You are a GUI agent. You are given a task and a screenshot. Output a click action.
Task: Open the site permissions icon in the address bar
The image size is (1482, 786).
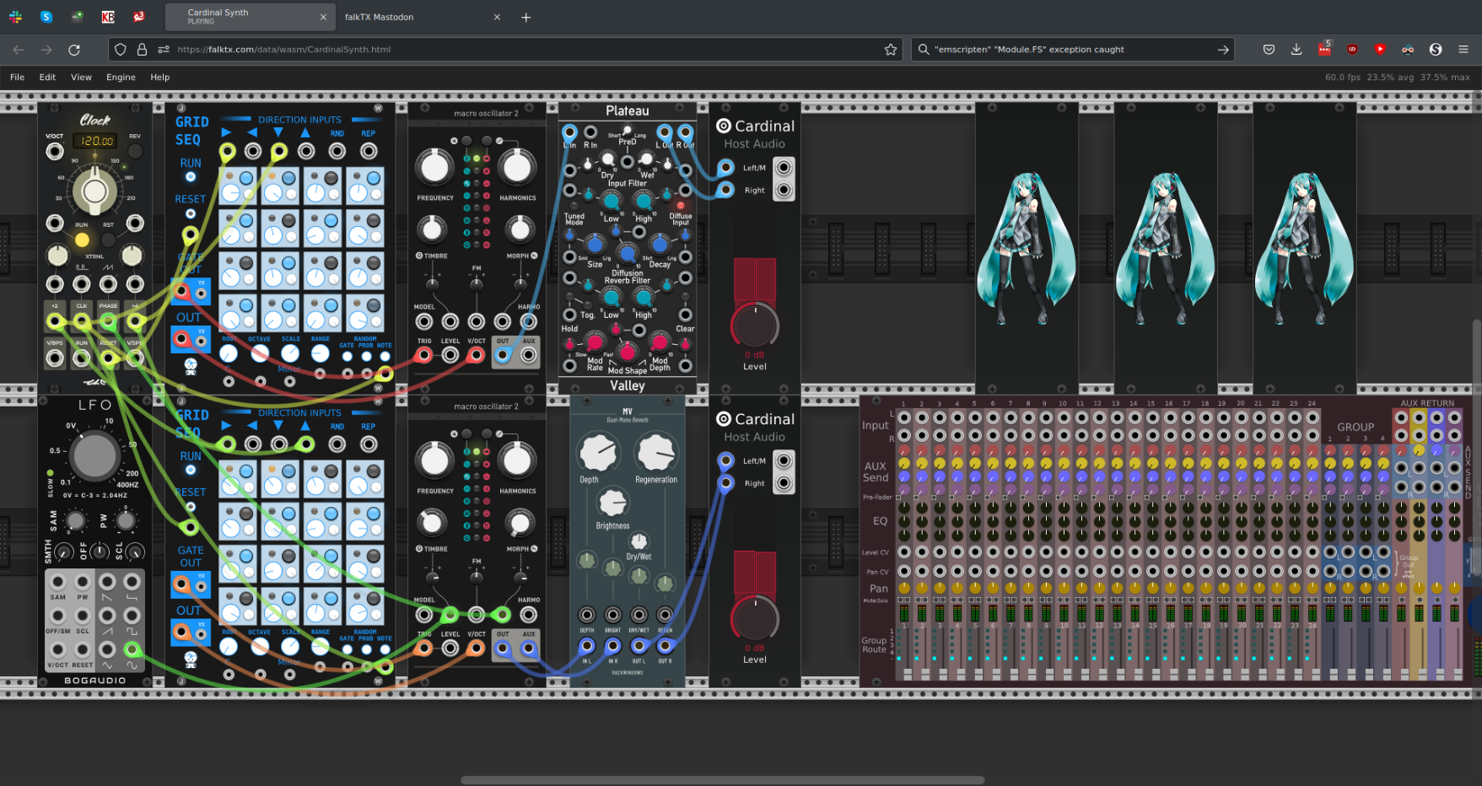(164, 50)
